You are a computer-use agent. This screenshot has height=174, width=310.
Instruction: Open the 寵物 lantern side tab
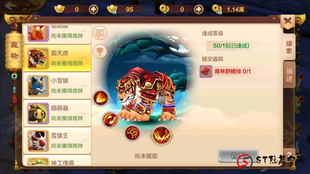click(14, 50)
